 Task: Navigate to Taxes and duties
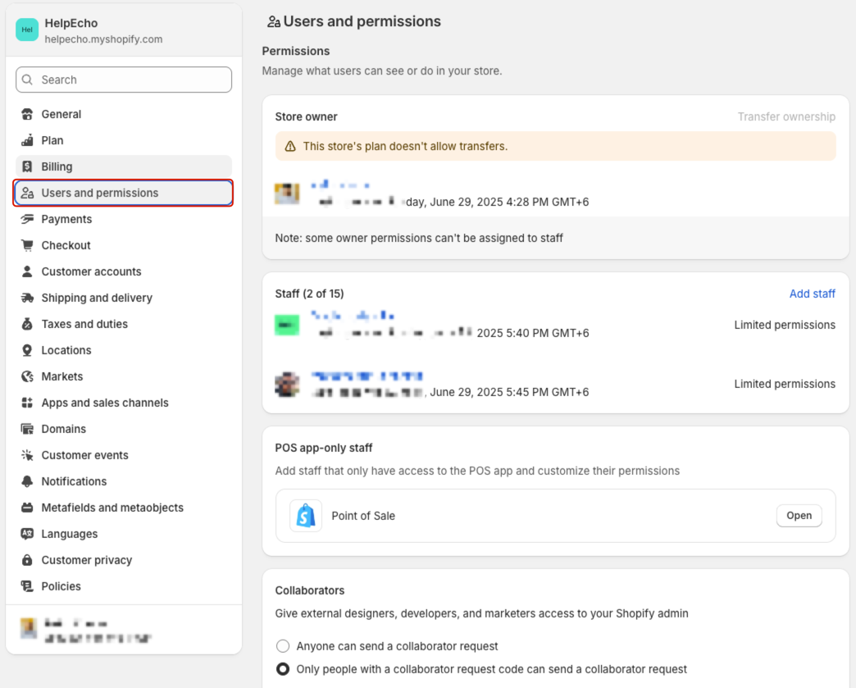coord(84,324)
